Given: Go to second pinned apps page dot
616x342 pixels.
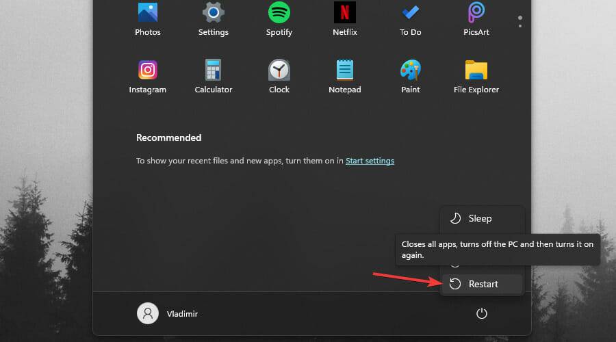Looking at the screenshot, I should coord(520,26).
